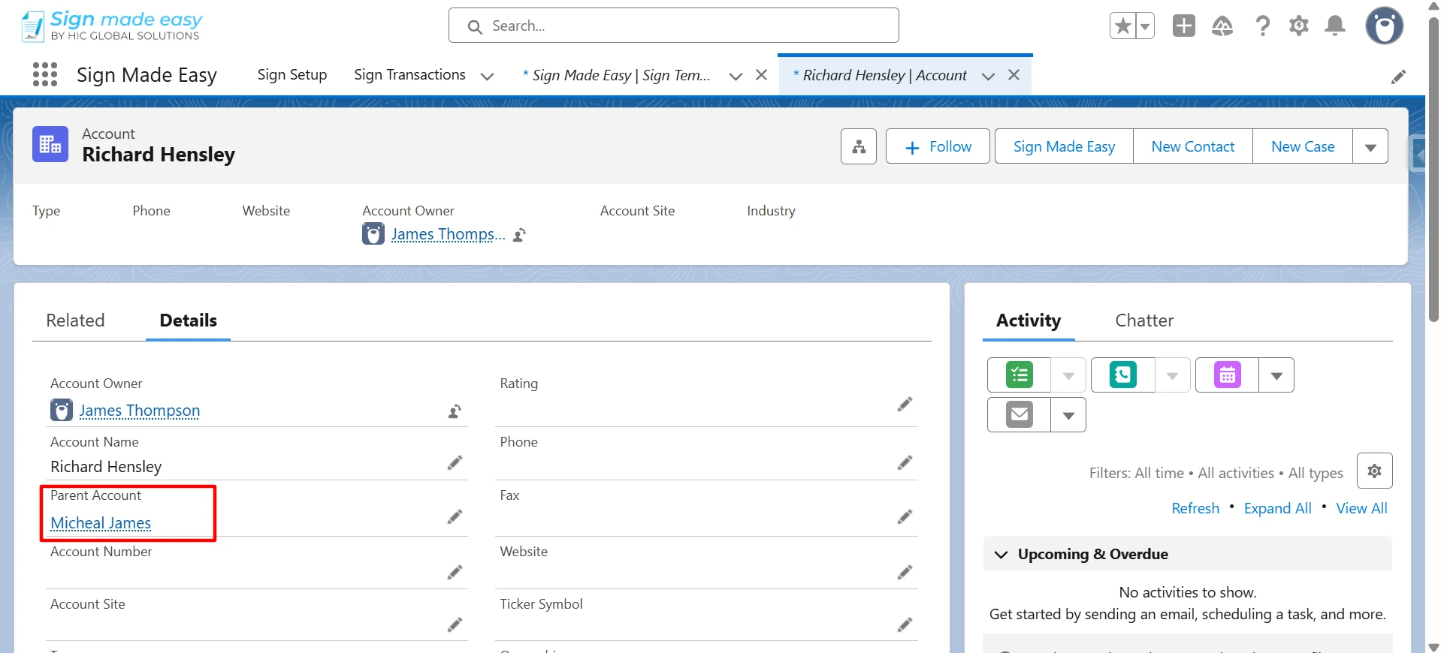Image resolution: width=1441 pixels, height=653 pixels.
Task: Open the Trailhead guidance icon
Action: pyautogui.click(x=1222, y=26)
